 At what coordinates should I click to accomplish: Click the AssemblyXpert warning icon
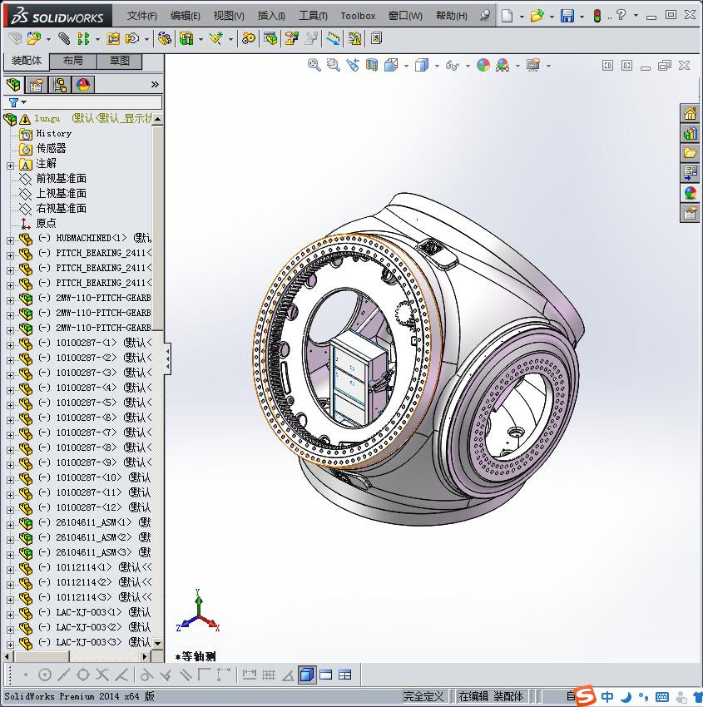pos(355,39)
